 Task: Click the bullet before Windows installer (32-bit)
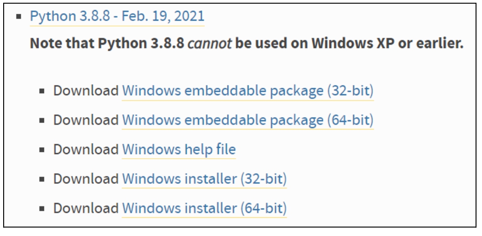click(42, 179)
